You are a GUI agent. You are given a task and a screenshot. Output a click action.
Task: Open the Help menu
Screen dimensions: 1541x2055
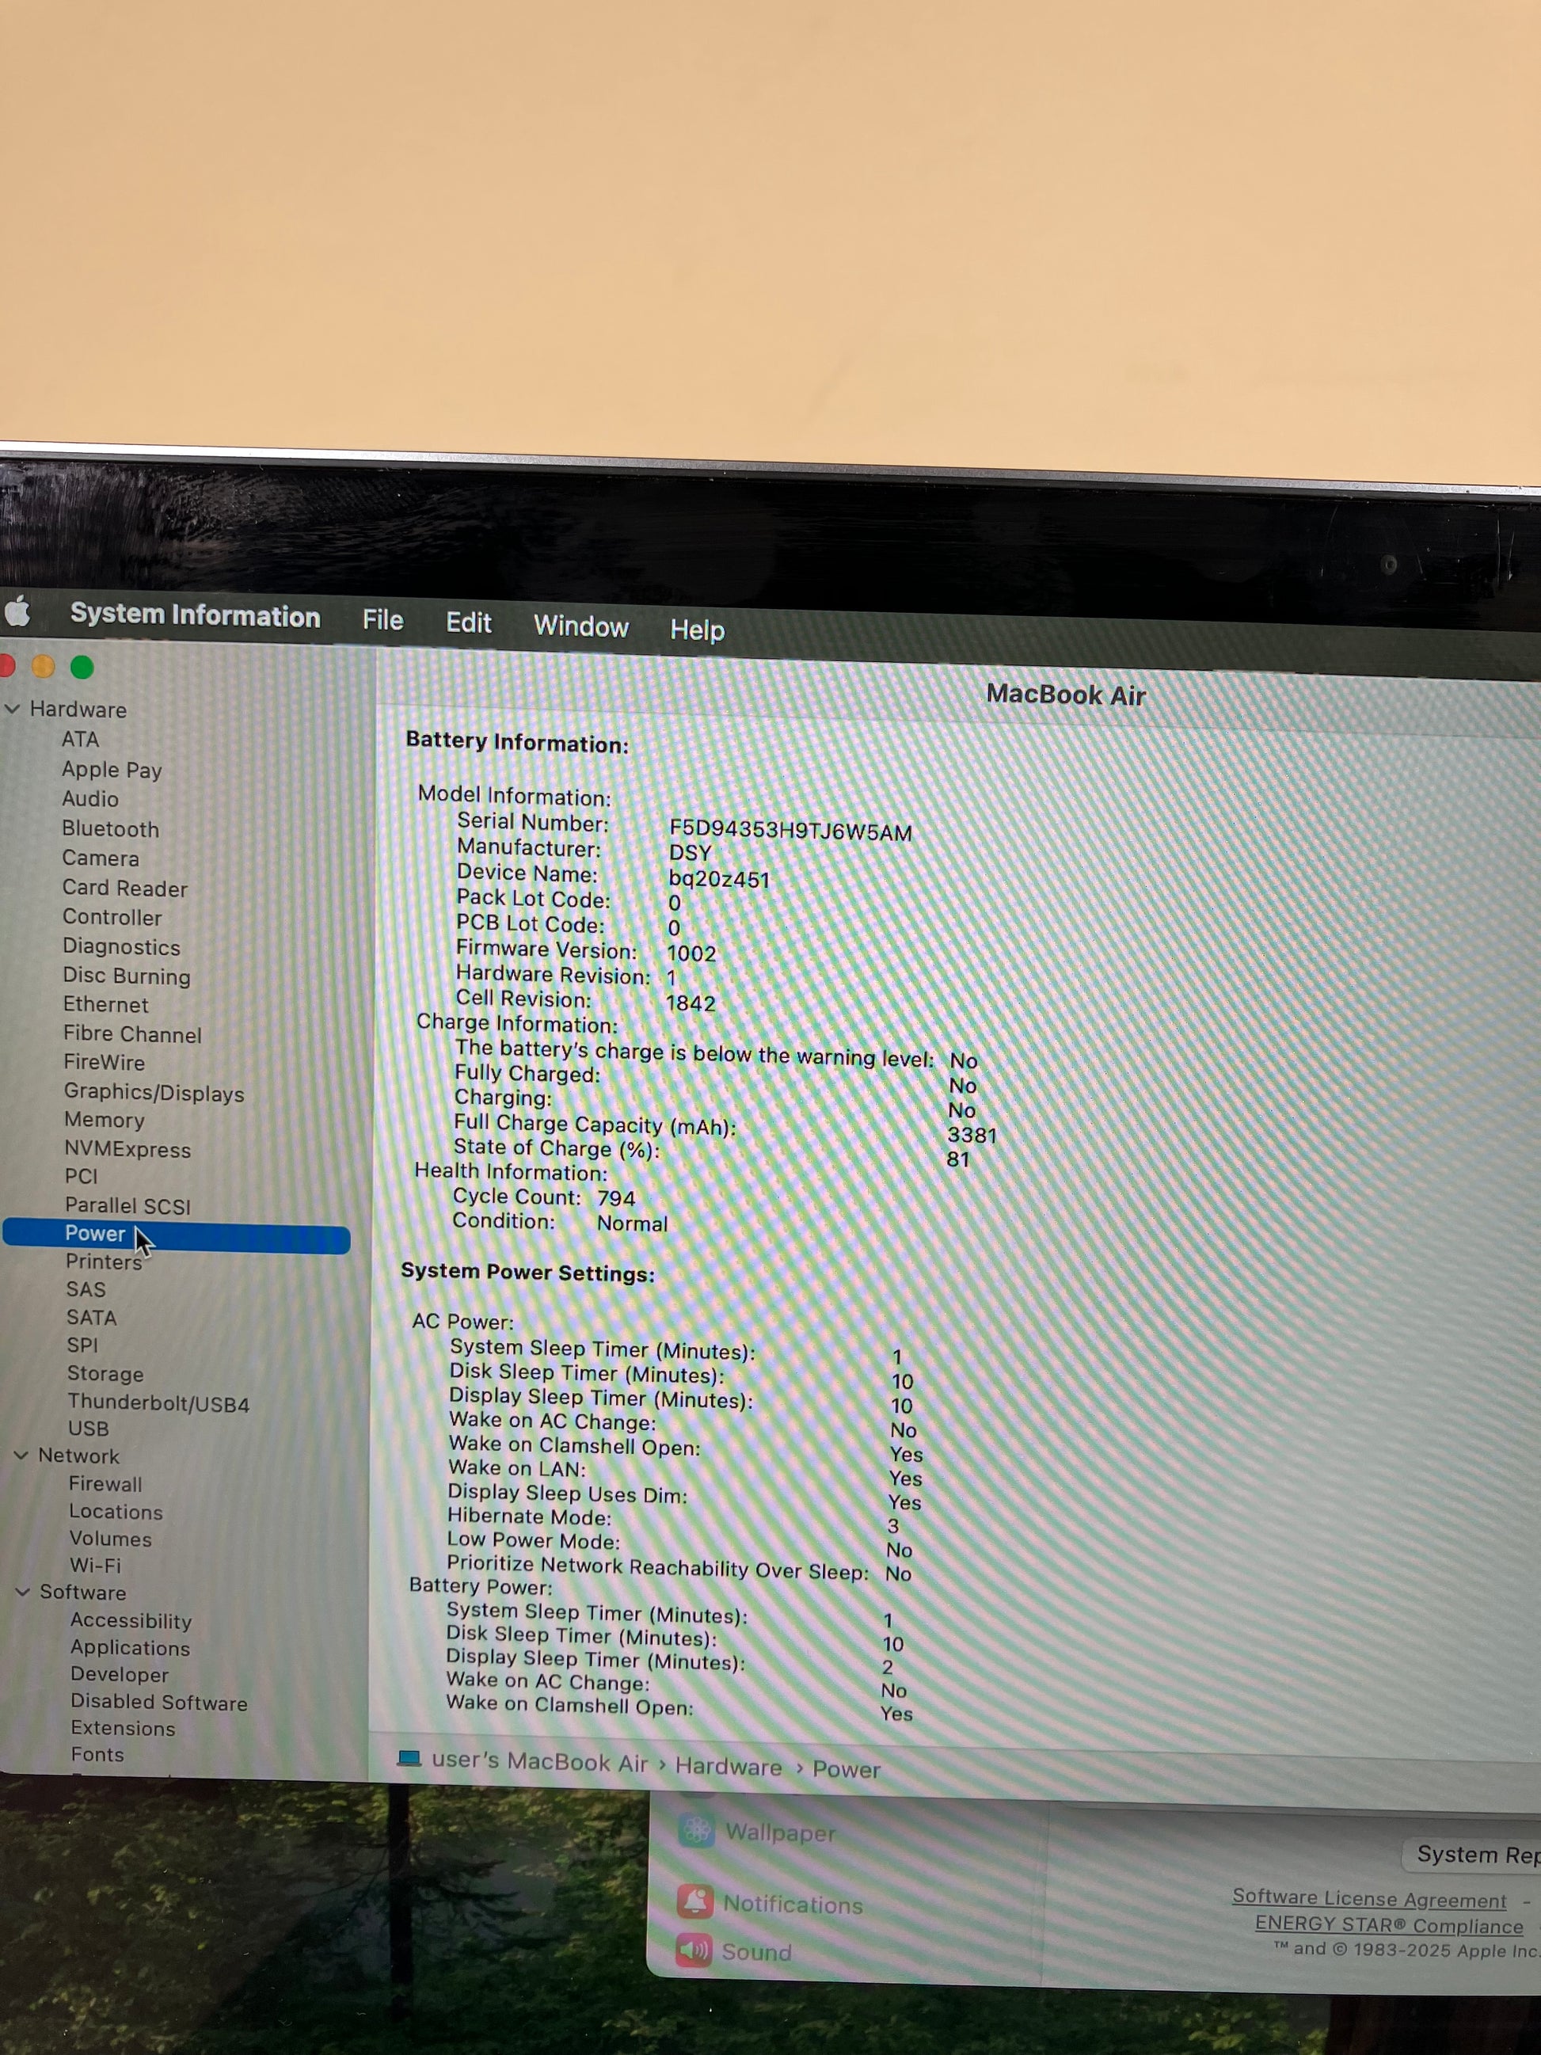(697, 630)
